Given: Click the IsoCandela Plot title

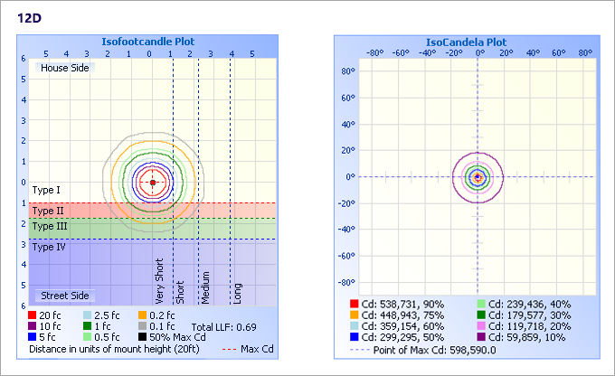Looking at the screenshot, I should [466, 42].
